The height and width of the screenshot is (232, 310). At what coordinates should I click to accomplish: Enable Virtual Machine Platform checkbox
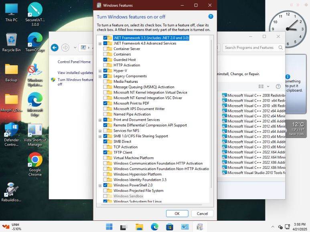coord(105,158)
